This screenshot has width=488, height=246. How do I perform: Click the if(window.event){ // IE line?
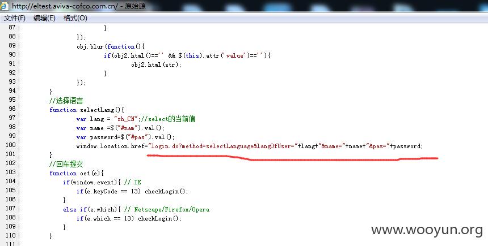tap(102, 182)
